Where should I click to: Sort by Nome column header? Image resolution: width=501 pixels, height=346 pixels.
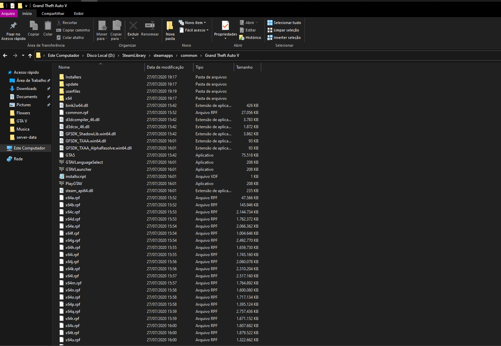pyautogui.click(x=100, y=67)
